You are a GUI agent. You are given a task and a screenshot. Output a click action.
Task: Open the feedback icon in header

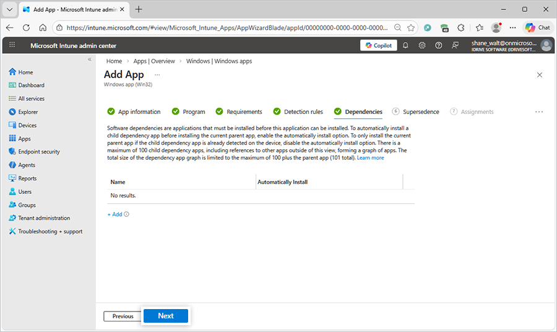[x=456, y=45]
